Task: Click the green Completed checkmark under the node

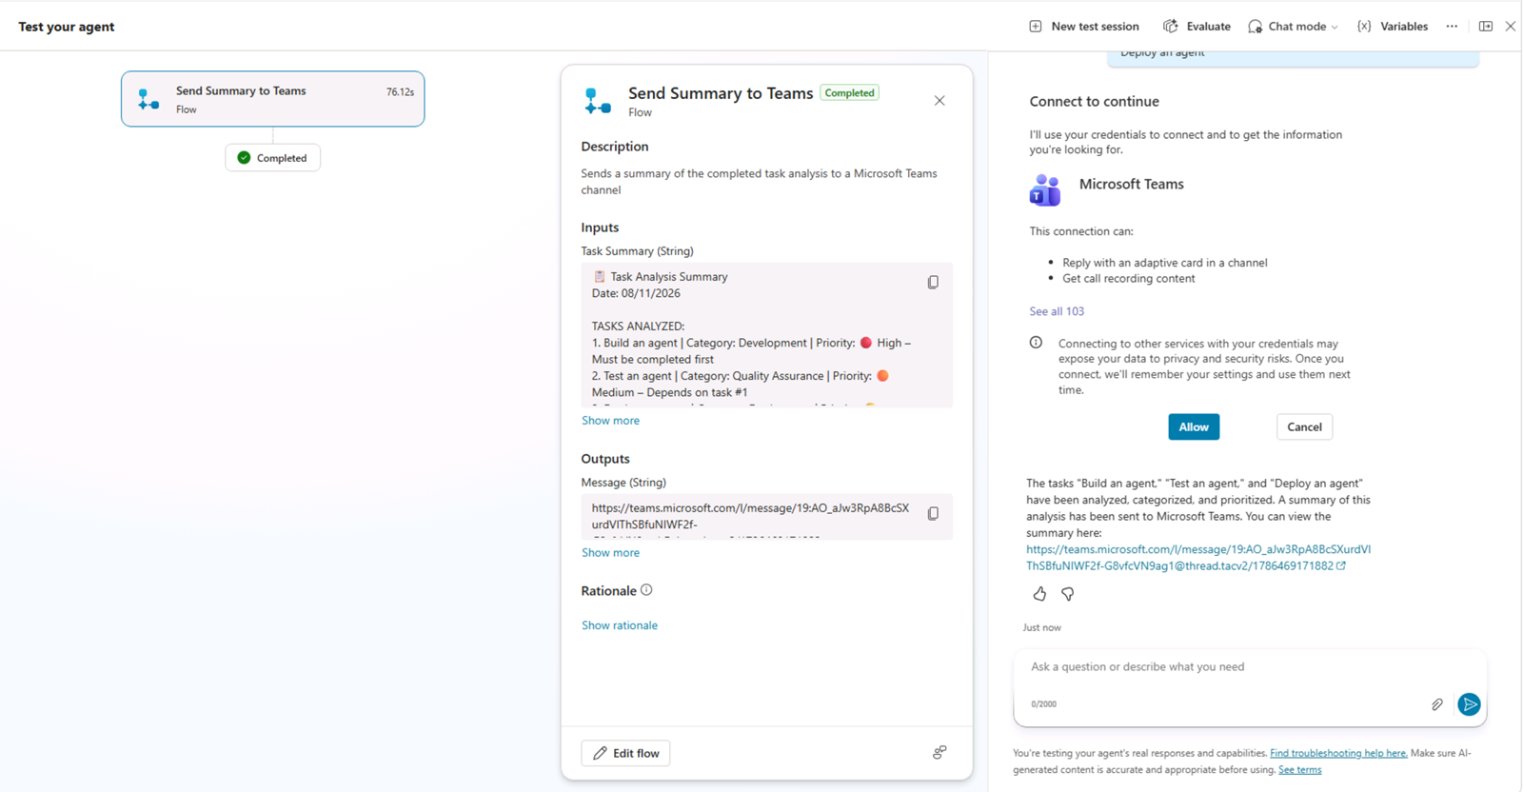Action: click(244, 158)
